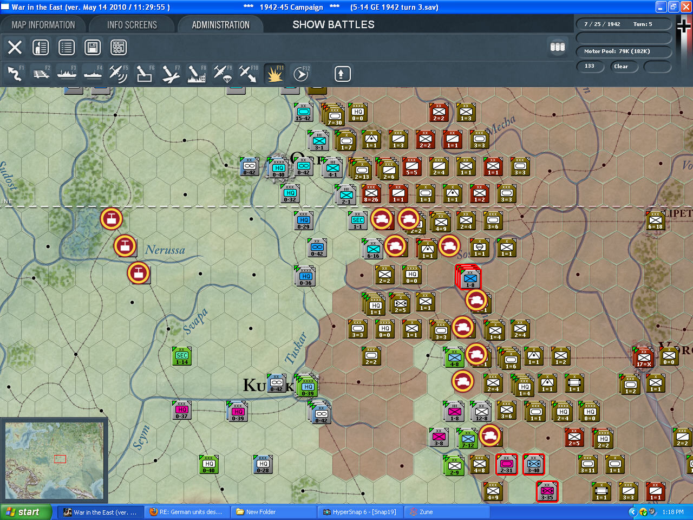Select the F1 move mode icon
The width and height of the screenshot is (693, 520).
point(15,74)
